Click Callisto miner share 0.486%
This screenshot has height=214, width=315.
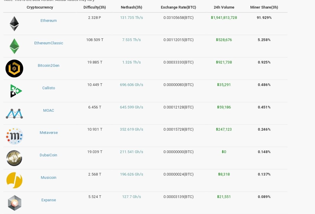click(264, 85)
